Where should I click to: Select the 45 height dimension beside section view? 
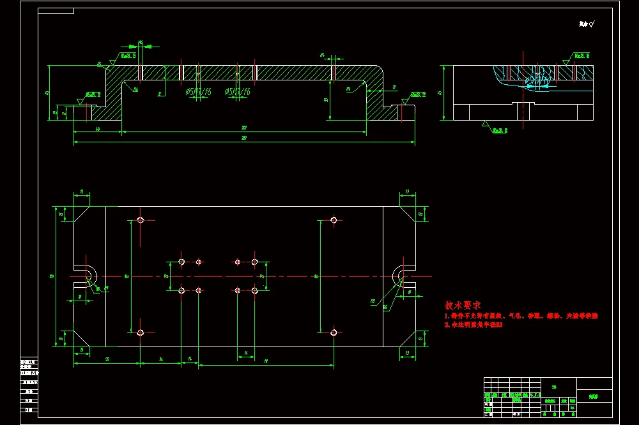[x=47, y=93]
